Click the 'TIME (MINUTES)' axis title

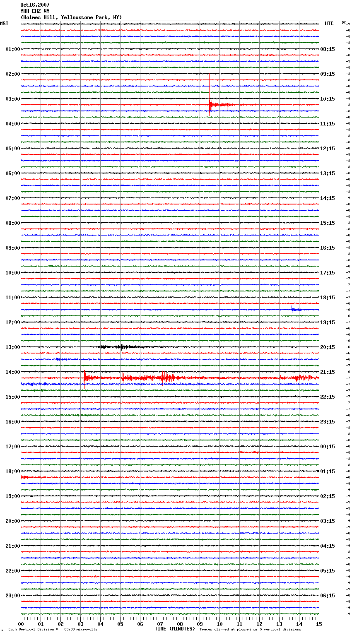click(x=175, y=629)
